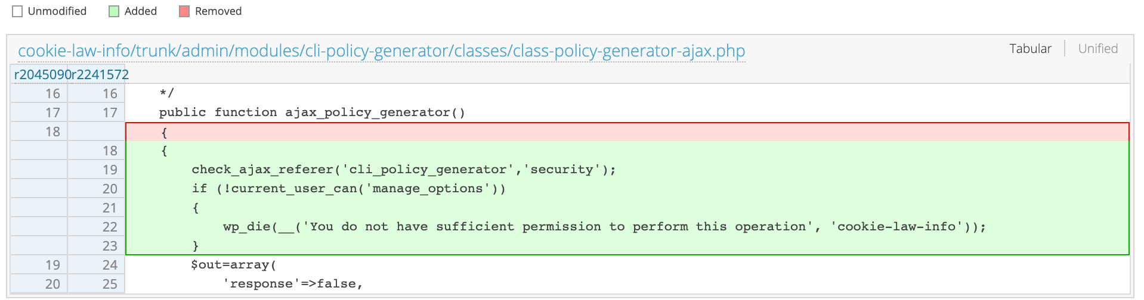1144x300 pixels.
Task: Click new line number 25
Action: (110, 284)
